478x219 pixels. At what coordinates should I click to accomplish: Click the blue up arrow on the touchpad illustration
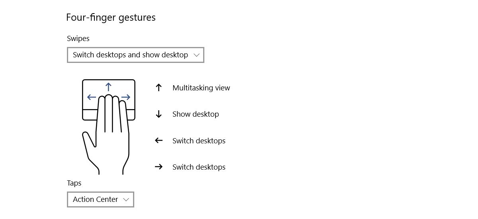pyautogui.click(x=108, y=86)
